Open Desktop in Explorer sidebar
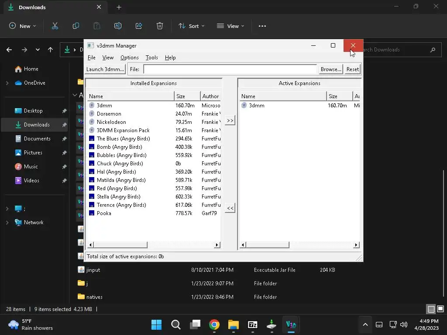 coord(33,111)
